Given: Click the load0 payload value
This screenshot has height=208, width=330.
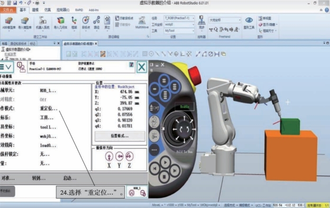Looking at the screenshot, I should 48,145.
